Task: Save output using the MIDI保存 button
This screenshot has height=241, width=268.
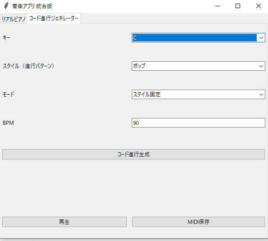Action: click(198, 222)
